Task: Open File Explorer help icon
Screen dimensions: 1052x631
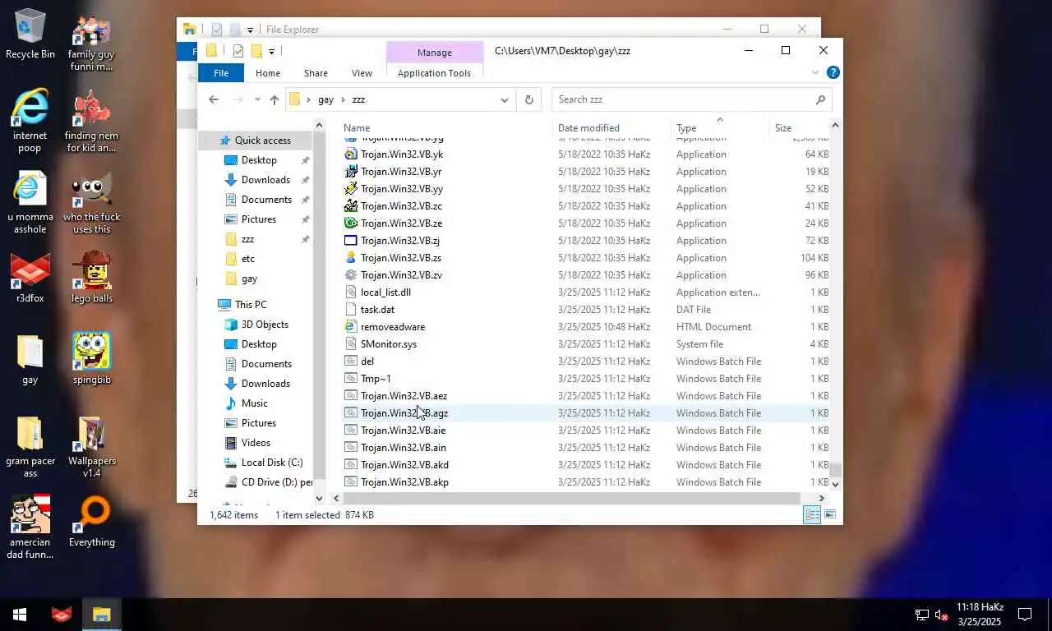Action: [833, 72]
